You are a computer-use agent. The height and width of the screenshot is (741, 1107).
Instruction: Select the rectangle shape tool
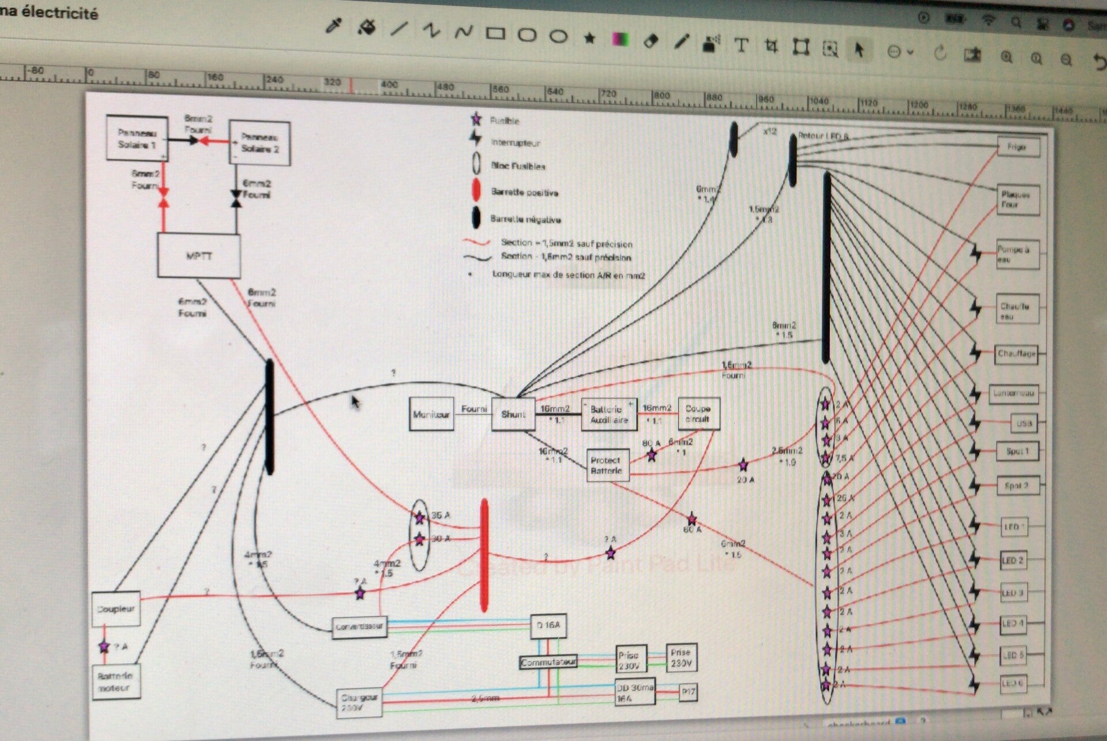(495, 34)
